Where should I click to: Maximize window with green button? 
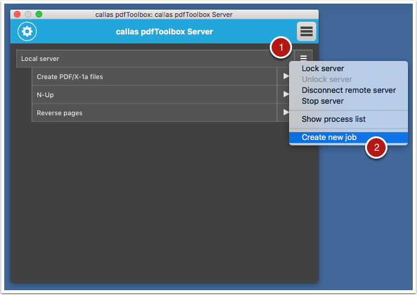(x=39, y=14)
